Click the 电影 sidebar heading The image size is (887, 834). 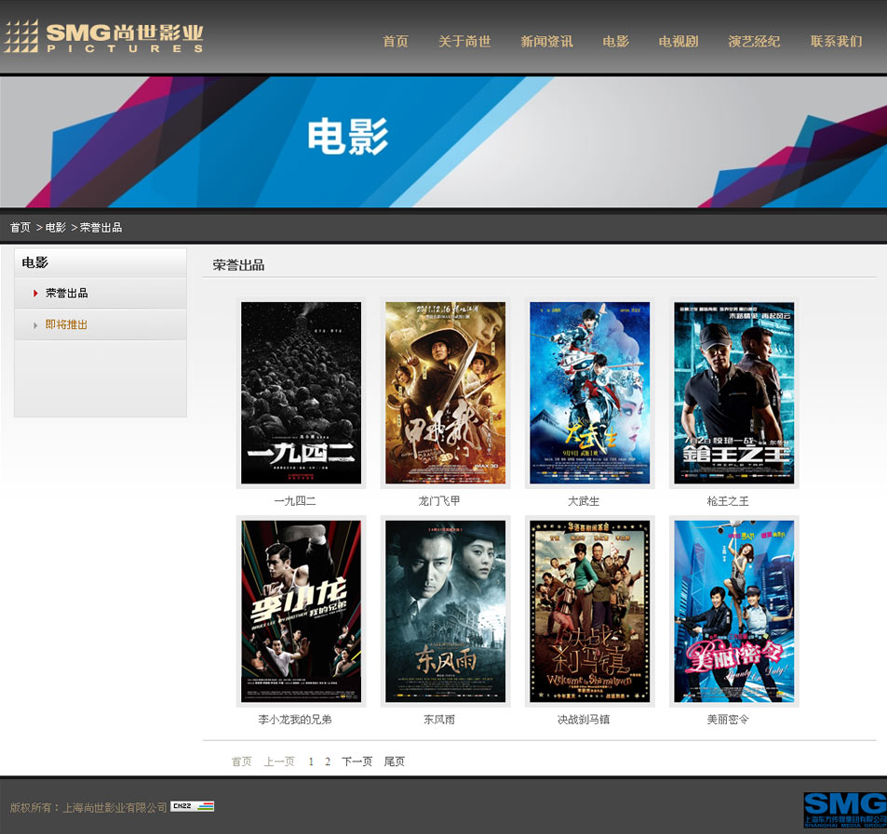pos(35,262)
